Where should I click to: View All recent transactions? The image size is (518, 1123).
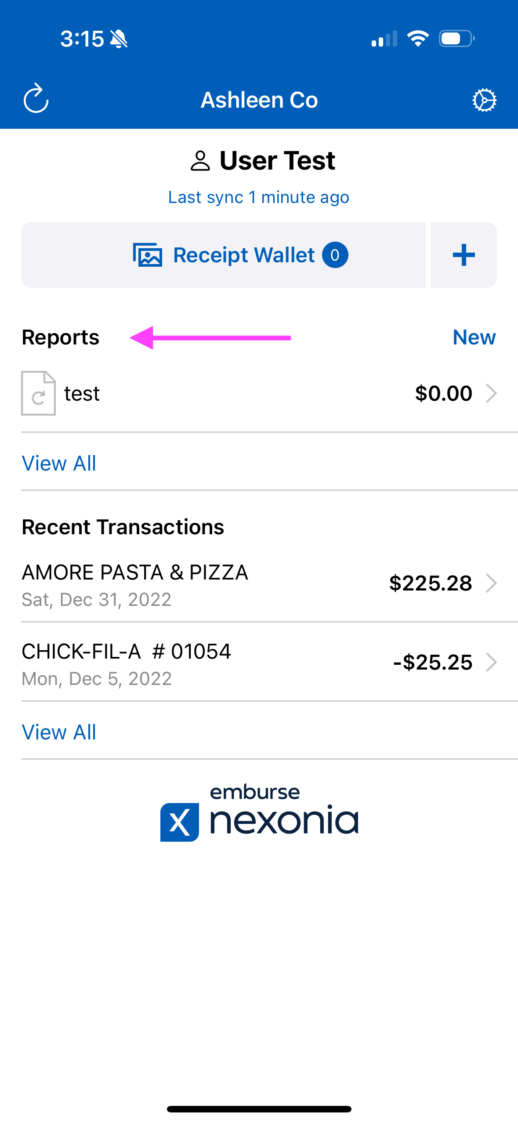click(59, 732)
